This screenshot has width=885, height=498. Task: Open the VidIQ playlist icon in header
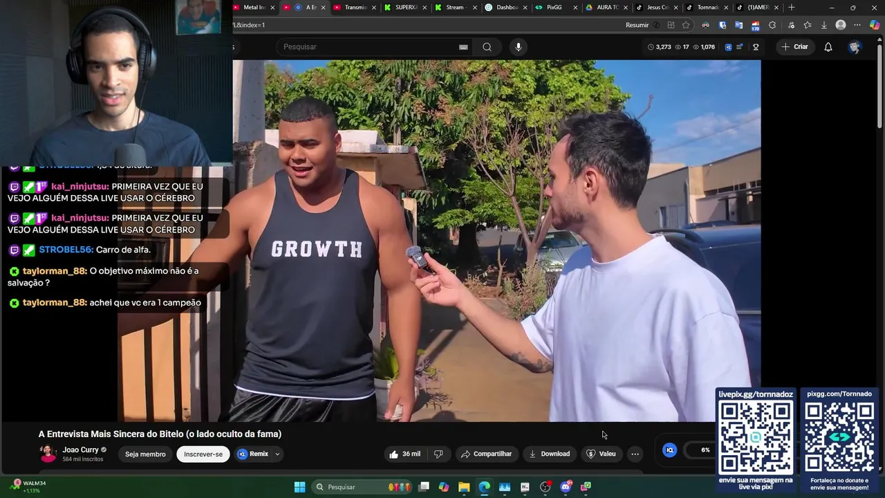(x=739, y=47)
